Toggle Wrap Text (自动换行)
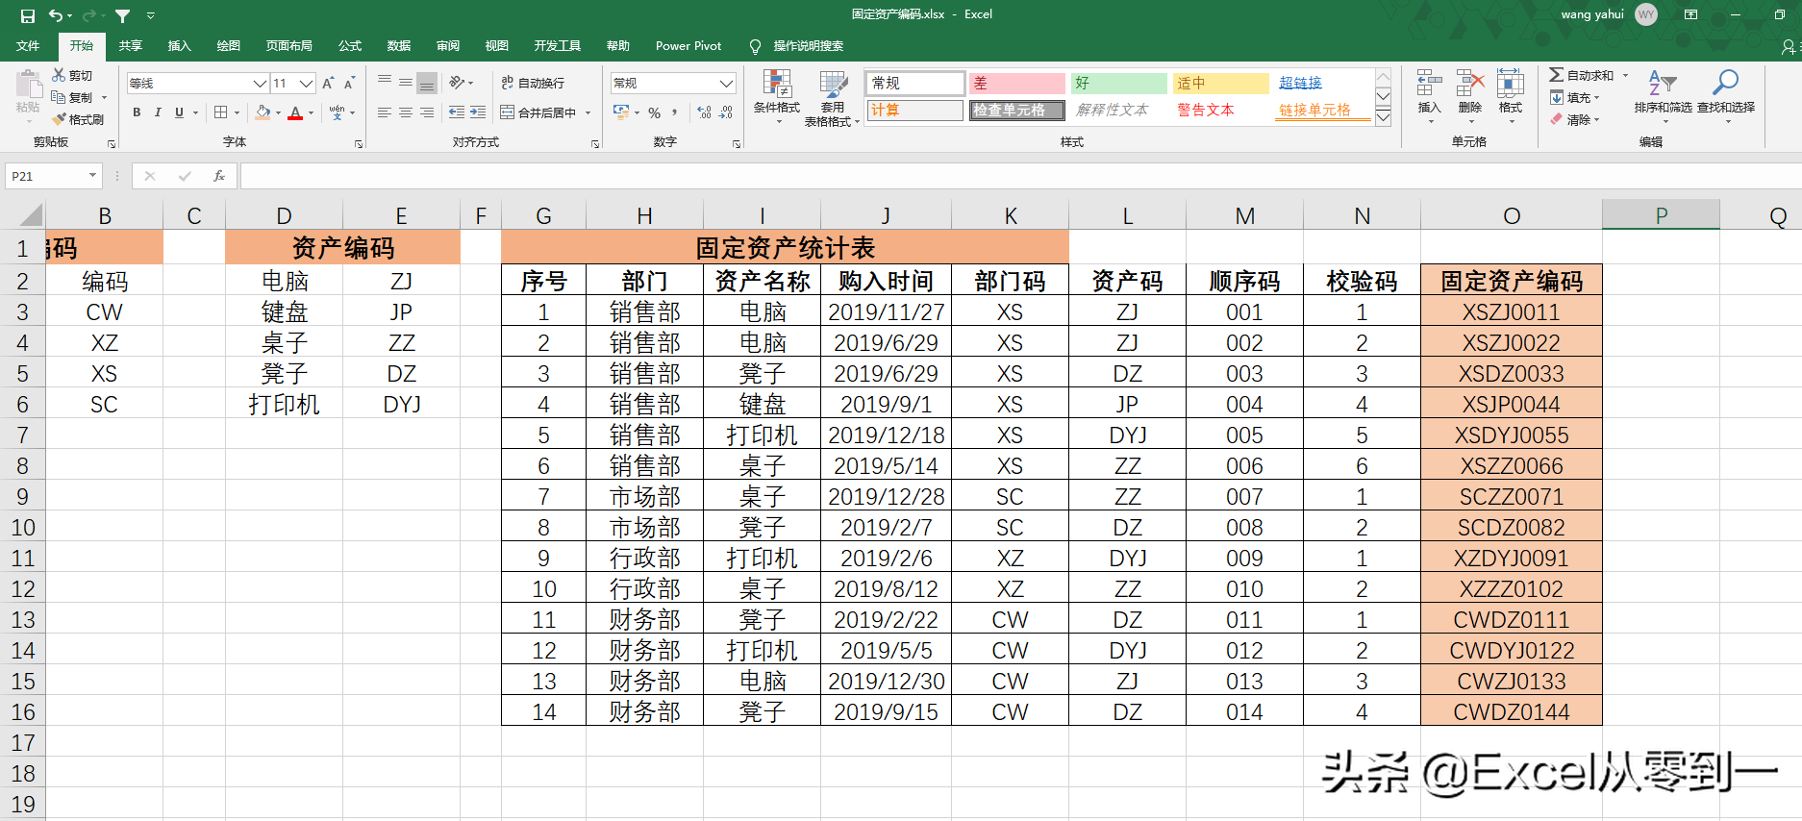 [533, 83]
